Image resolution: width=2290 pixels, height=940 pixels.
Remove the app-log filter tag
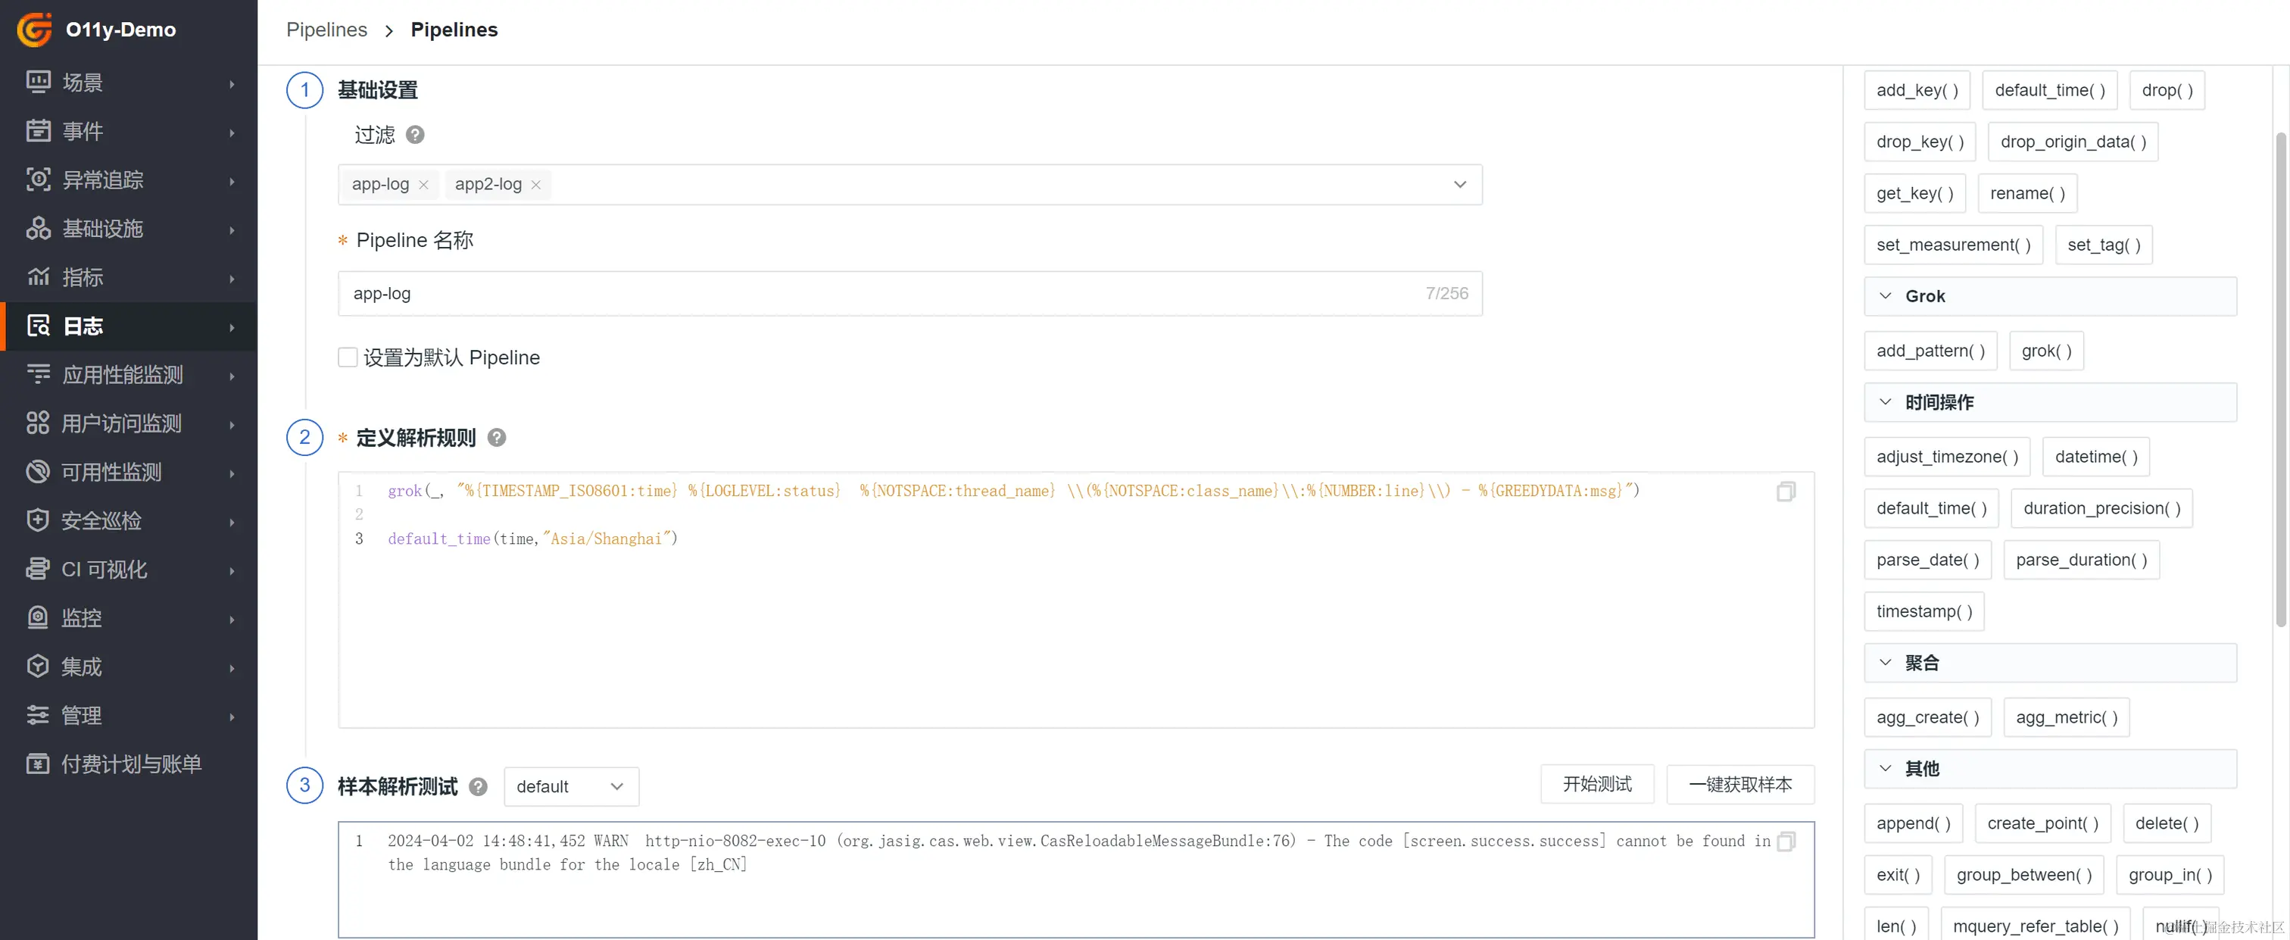click(424, 185)
